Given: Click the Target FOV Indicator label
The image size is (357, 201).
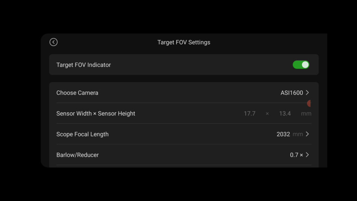Looking at the screenshot, I should [84, 65].
